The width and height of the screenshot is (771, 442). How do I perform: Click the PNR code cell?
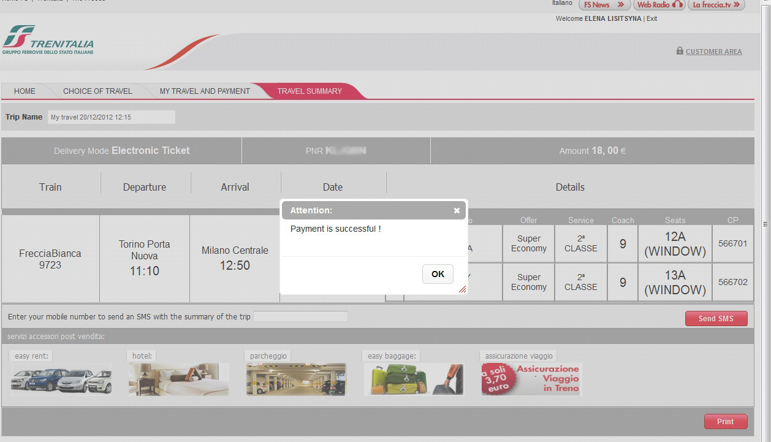point(336,151)
